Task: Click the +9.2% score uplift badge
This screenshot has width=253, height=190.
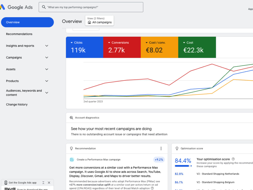Action: [159, 160]
